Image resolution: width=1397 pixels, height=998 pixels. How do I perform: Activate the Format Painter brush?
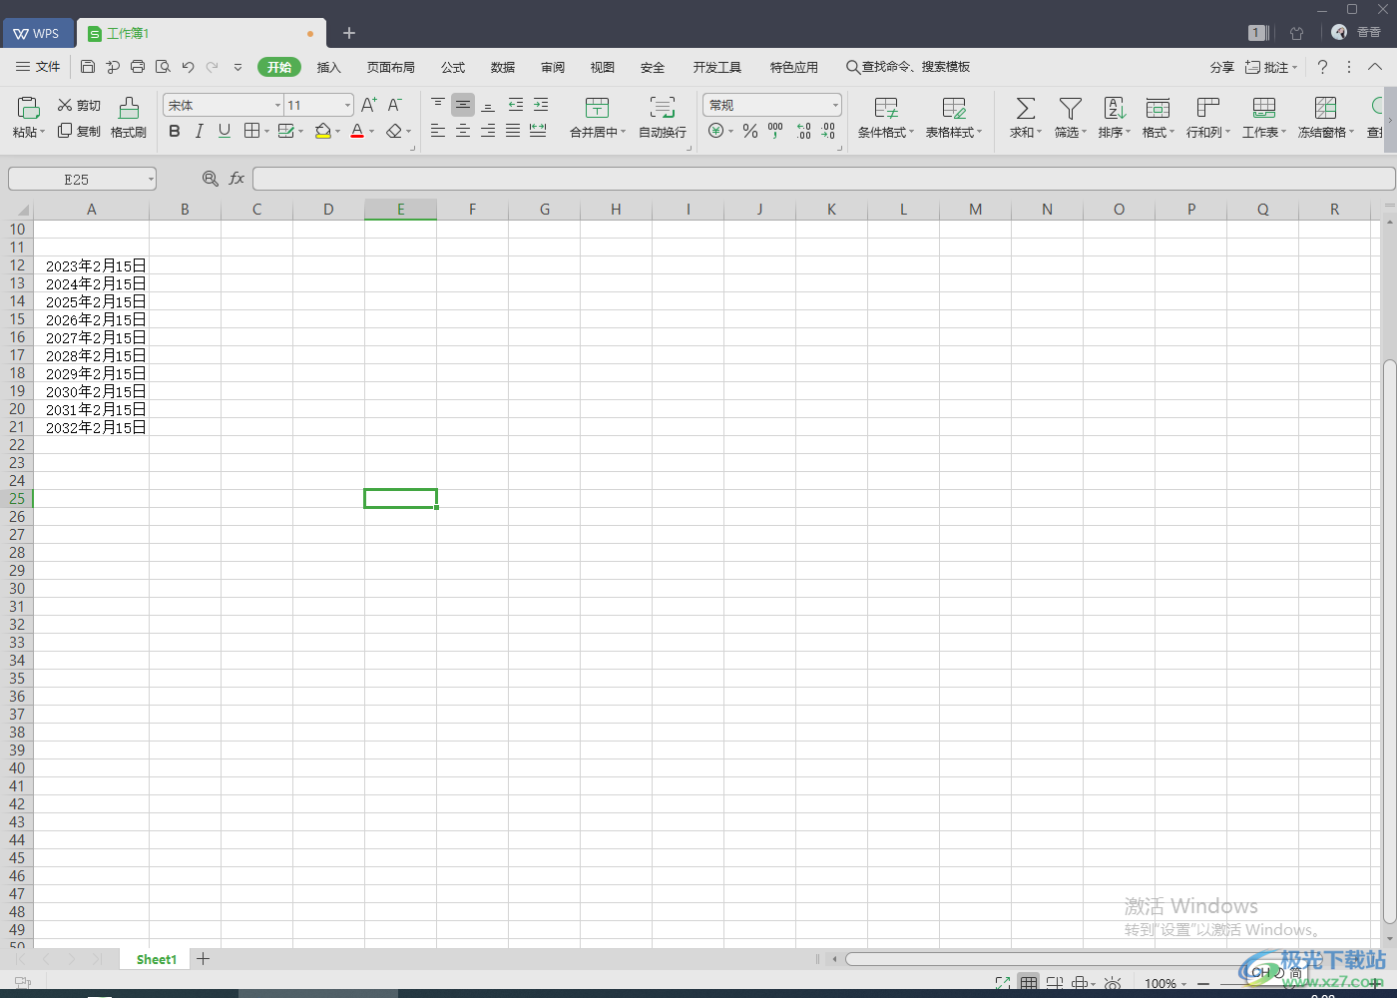(129, 117)
